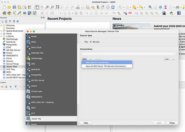
Task: Select GeoPackage in Data Source Manager sidebar
Action: (51, 58)
